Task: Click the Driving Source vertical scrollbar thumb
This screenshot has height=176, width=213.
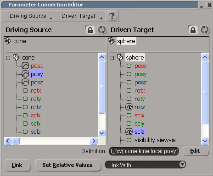Action: click(x=101, y=87)
